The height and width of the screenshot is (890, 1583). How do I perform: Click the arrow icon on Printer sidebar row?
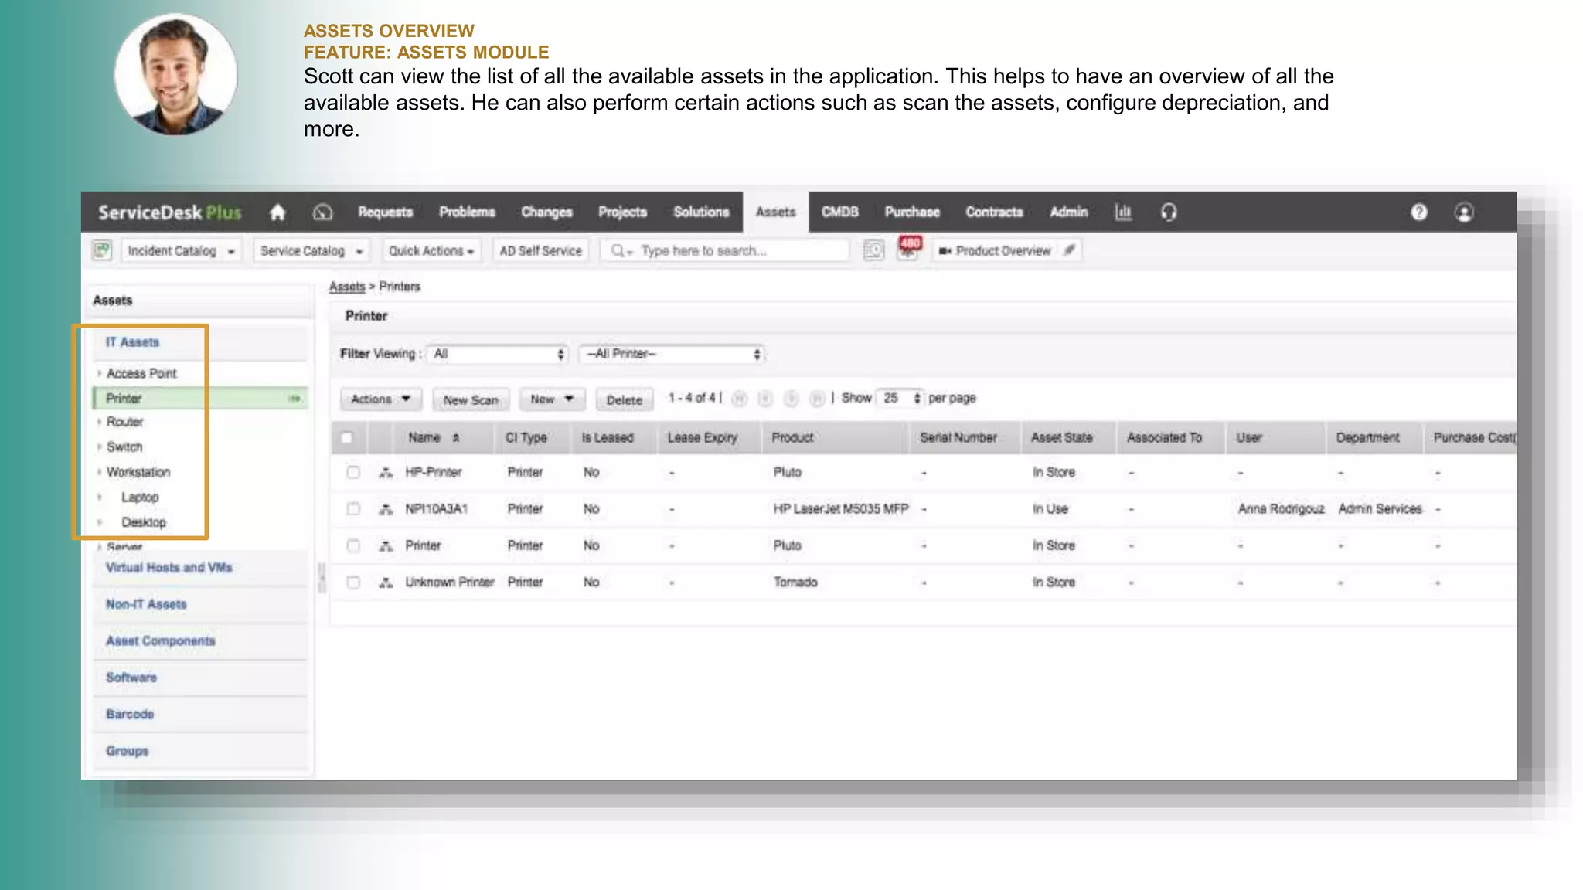tap(294, 399)
